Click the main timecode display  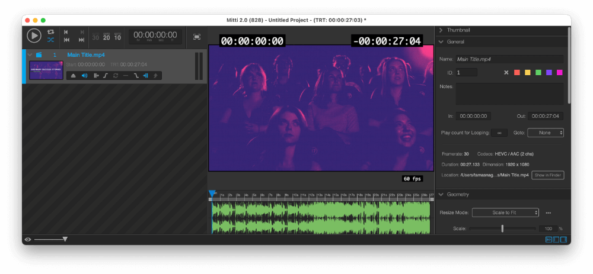(155, 36)
